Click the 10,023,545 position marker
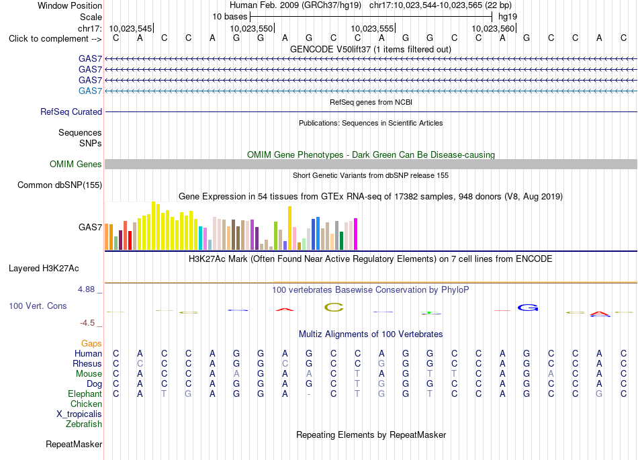 [131, 28]
